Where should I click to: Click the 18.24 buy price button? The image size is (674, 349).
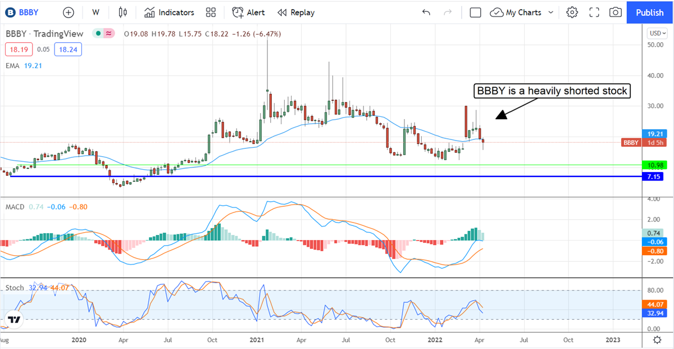point(69,50)
